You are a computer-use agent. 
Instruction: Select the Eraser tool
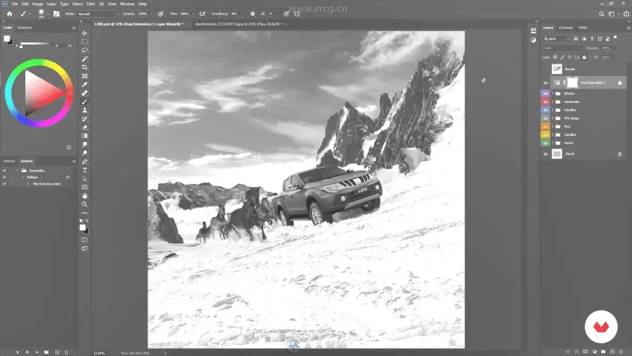(x=85, y=127)
